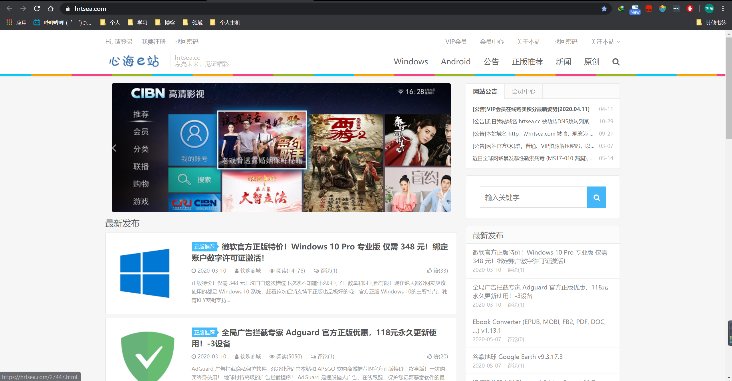Click the browser reload page icon
Viewport: 732px width, 381px height.
click(37, 9)
